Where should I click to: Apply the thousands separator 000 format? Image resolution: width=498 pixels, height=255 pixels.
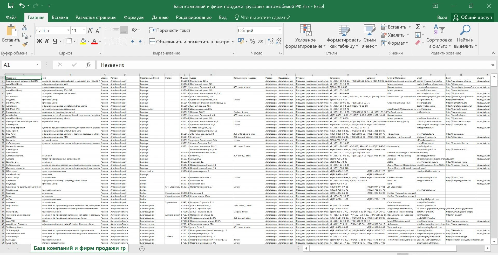click(260, 41)
